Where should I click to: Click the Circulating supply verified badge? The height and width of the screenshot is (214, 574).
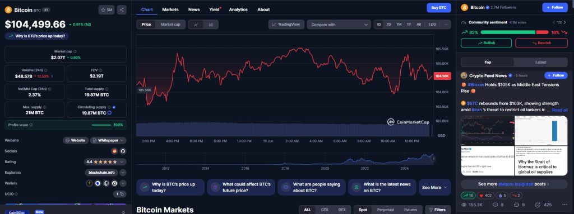(114, 107)
